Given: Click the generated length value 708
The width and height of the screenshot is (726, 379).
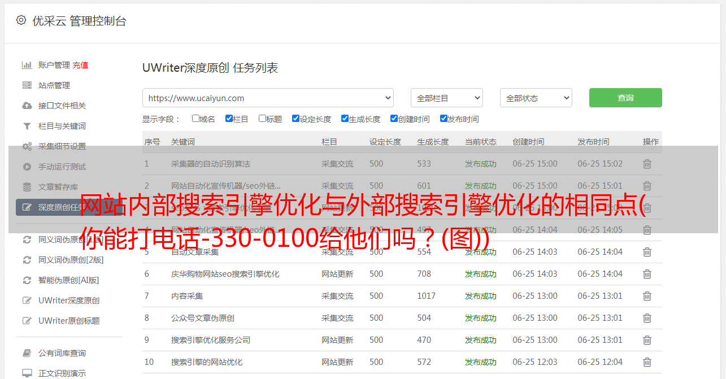Looking at the screenshot, I should [424, 274].
